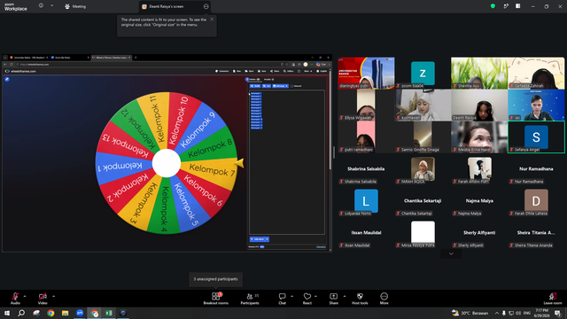Show hidden icons in system tray
Screen dimensions: 567x319
coord(497,313)
